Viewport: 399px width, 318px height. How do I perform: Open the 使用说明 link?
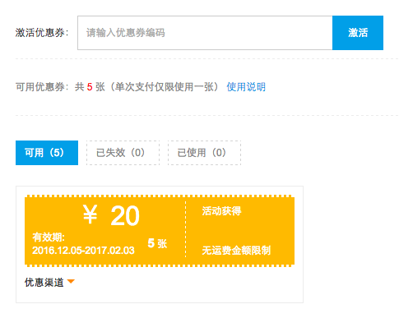(x=246, y=87)
